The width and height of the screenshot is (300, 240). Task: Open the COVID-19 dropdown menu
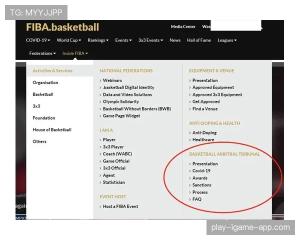click(x=38, y=40)
